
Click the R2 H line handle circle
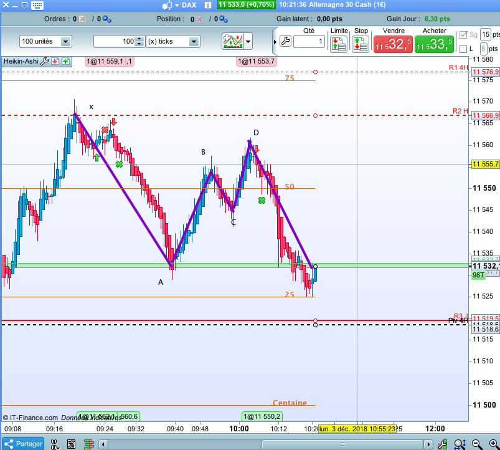315,115
